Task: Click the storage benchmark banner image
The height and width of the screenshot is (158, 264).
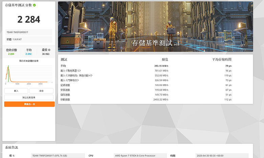Action: point(155,27)
